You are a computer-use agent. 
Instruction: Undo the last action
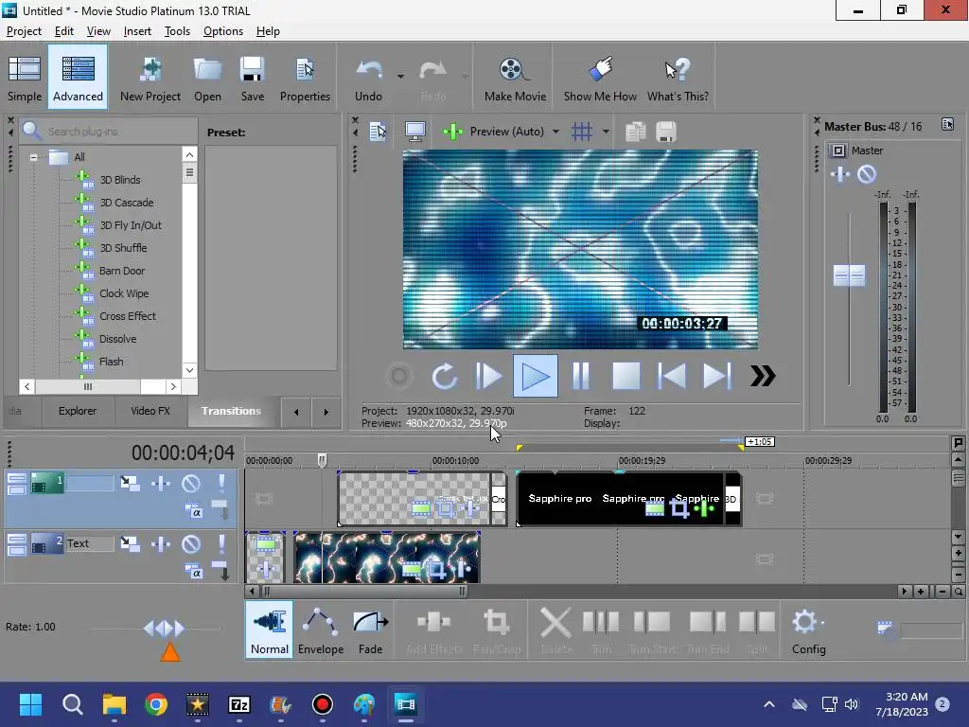point(369,78)
